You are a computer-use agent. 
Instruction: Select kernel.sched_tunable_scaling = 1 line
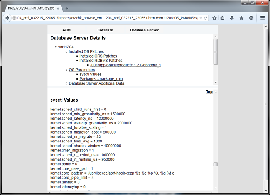click(x=79, y=128)
